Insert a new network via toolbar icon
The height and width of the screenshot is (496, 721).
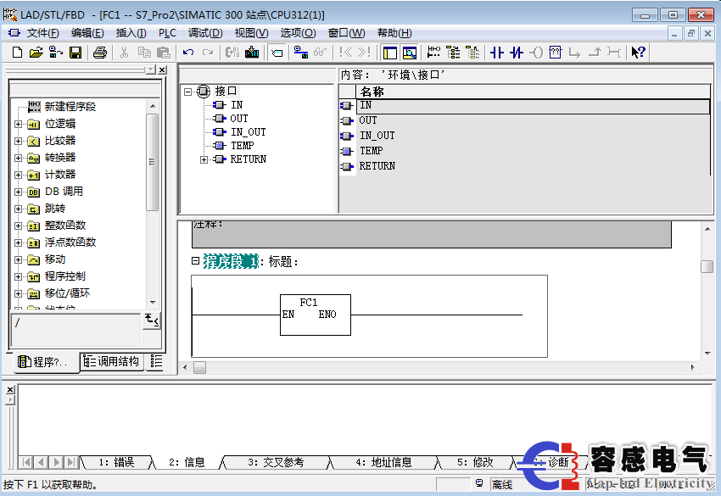[x=433, y=53]
